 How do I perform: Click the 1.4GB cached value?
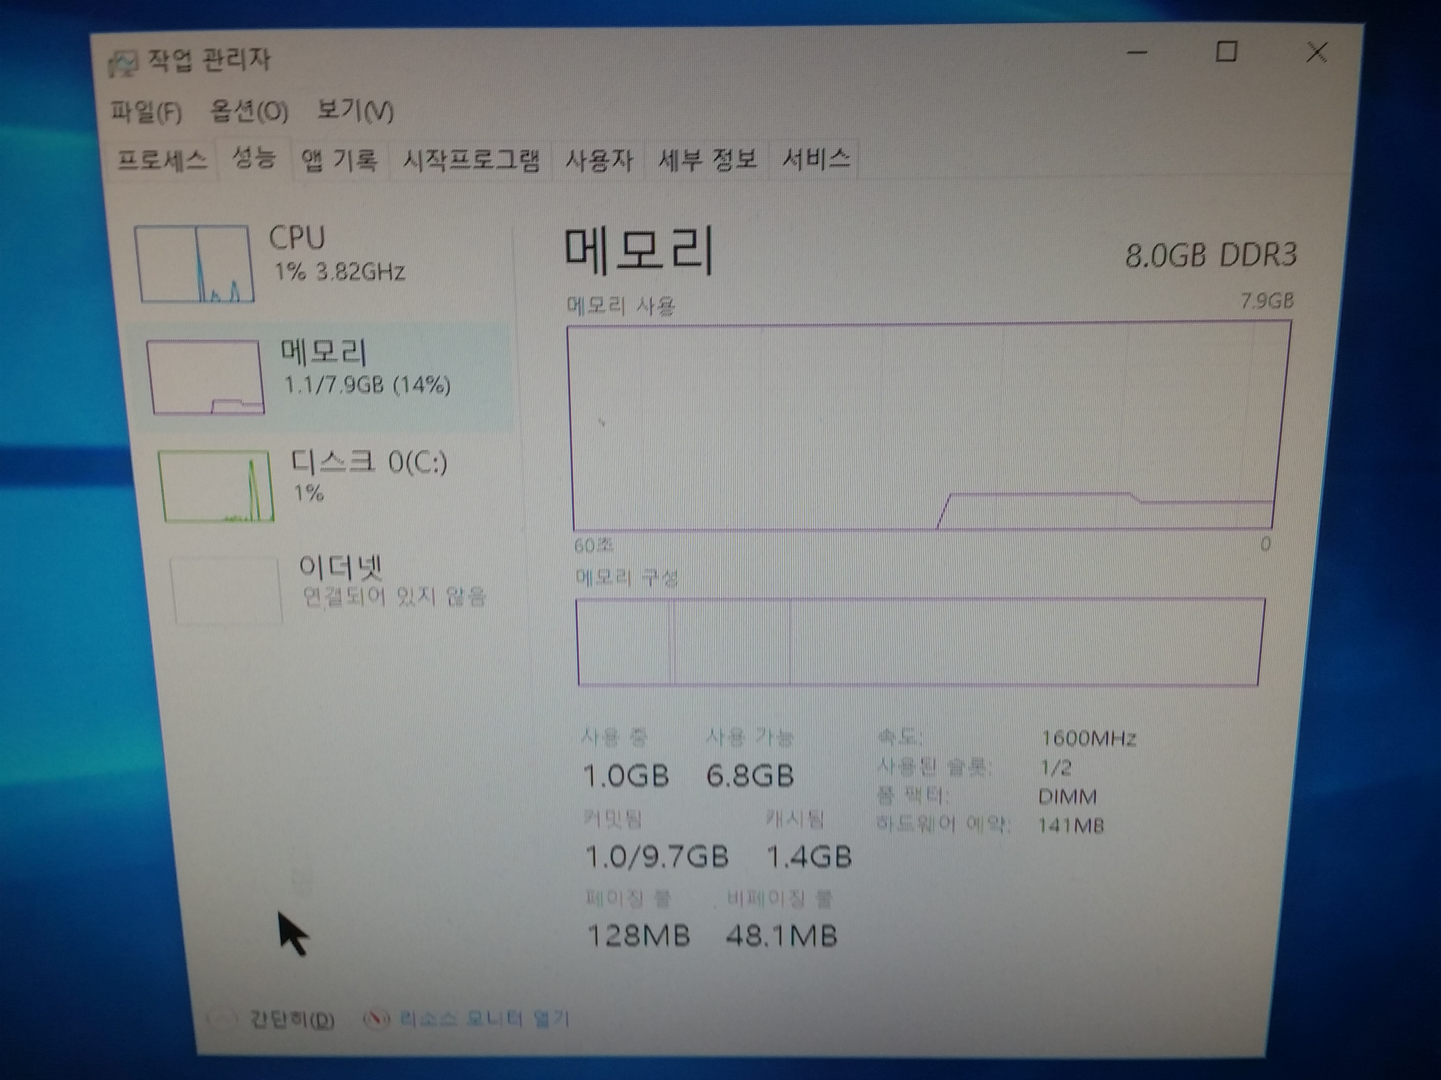click(x=809, y=857)
